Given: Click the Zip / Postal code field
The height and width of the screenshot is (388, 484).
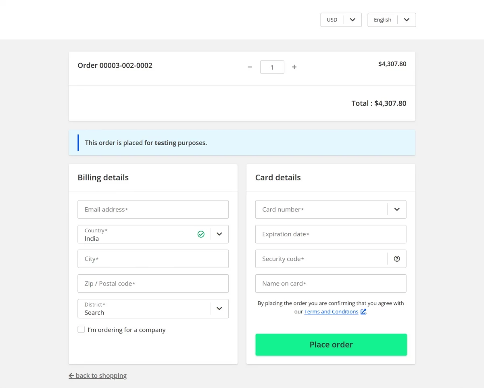Looking at the screenshot, I should pyautogui.click(x=153, y=283).
